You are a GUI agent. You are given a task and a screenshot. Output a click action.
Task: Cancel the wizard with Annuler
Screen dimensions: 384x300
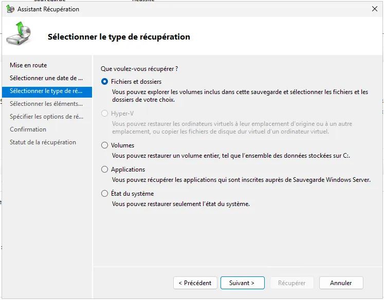[x=341, y=283]
